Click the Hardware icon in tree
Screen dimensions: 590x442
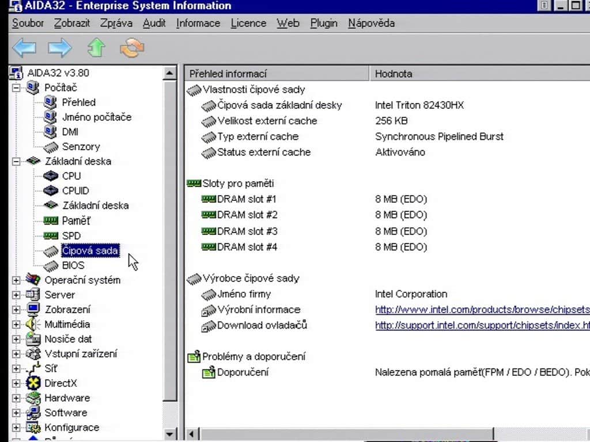pyautogui.click(x=33, y=398)
